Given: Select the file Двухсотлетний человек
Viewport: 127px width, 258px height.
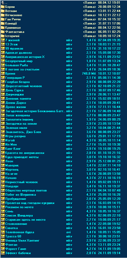Looking at the screenshot, I should point(24,86).
